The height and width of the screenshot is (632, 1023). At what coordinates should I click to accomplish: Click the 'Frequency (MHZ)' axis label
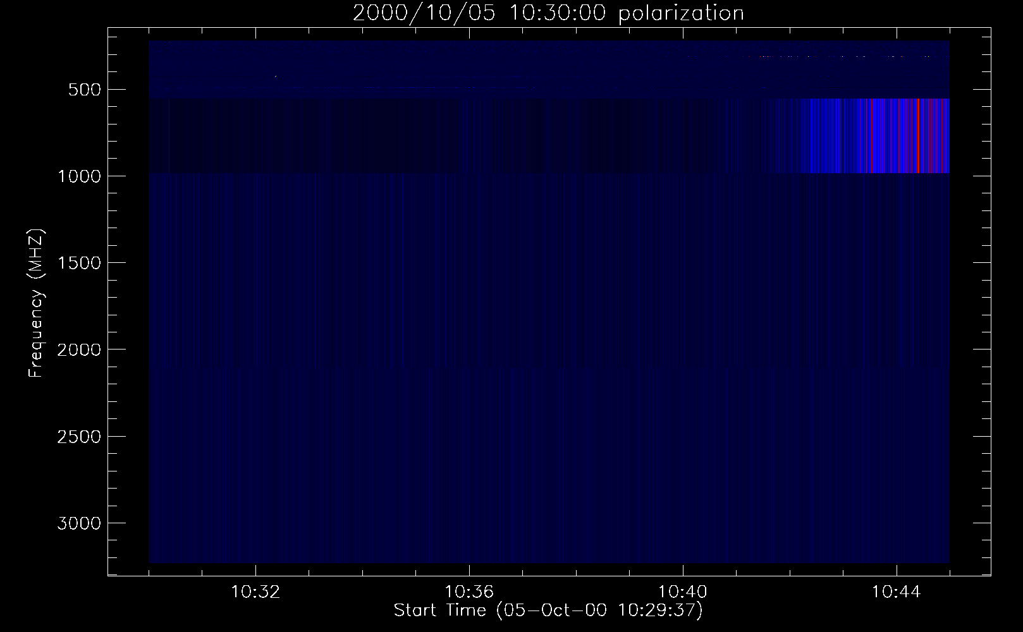tap(37, 304)
